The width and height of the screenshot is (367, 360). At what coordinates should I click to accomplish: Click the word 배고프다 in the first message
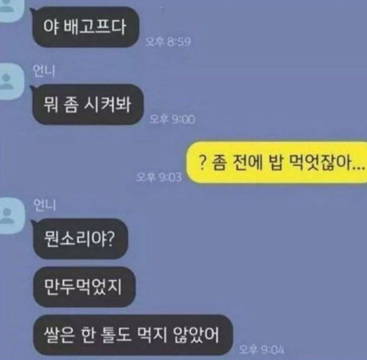coord(95,27)
